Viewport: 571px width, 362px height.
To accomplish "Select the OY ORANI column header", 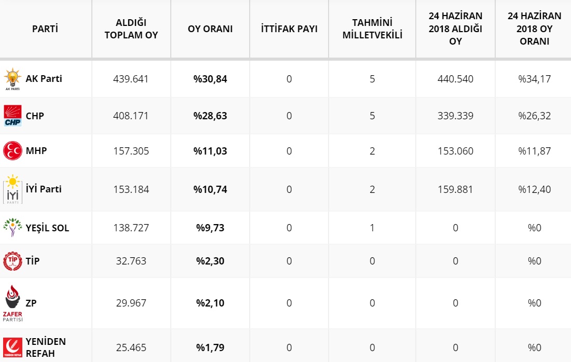I will tap(210, 29).
